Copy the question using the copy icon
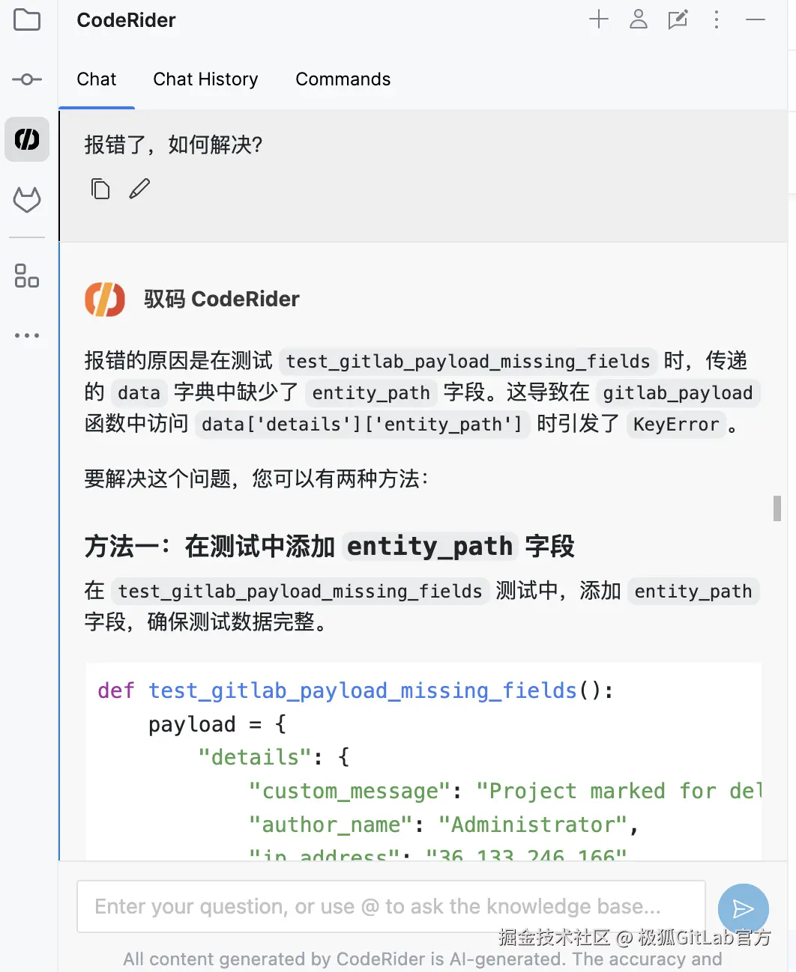The width and height of the screenshot is (796, 972). coord(100,189)
